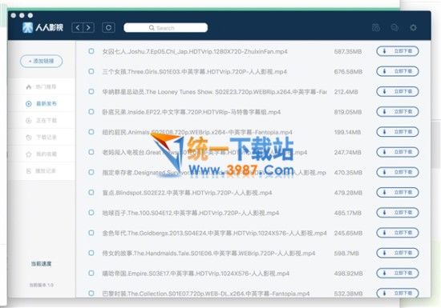Open 最新发布 in the sidebar
This screenshot has width=441, height=308.
coord(42,103)
